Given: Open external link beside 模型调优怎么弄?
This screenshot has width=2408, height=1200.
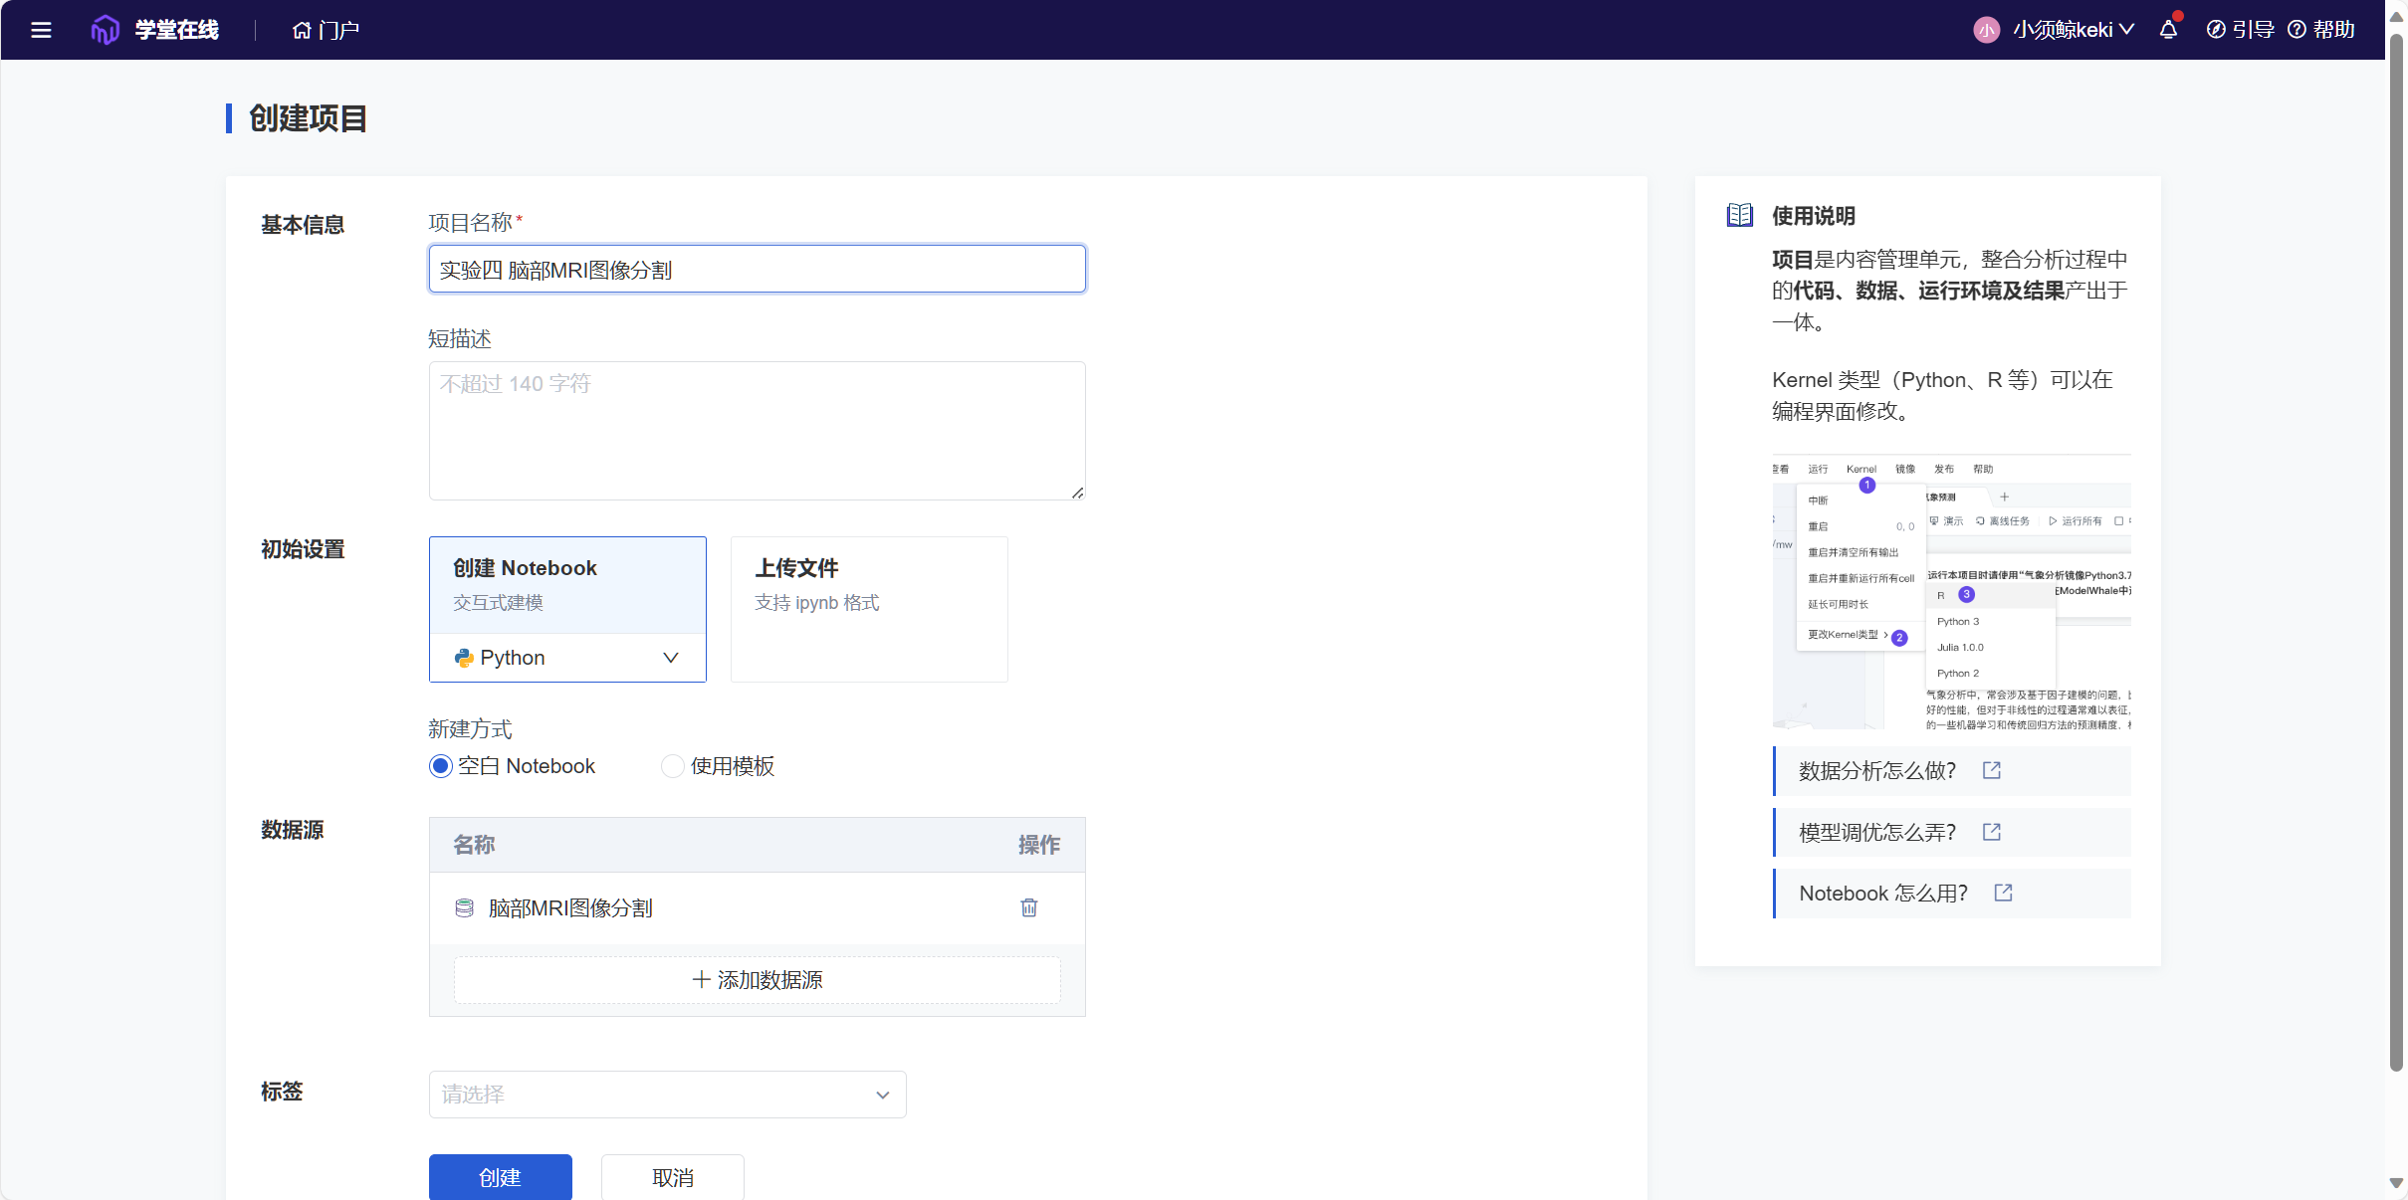Looking at the screenshot, I should pyautogui.click(x=1991, y=832).
